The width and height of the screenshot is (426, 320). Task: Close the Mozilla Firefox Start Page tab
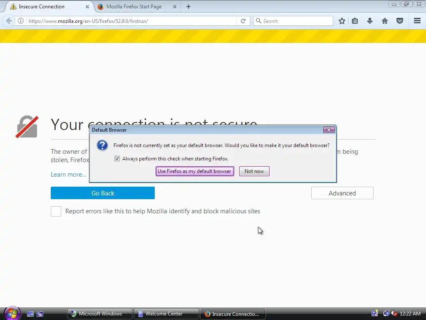(x=175, y=7)
